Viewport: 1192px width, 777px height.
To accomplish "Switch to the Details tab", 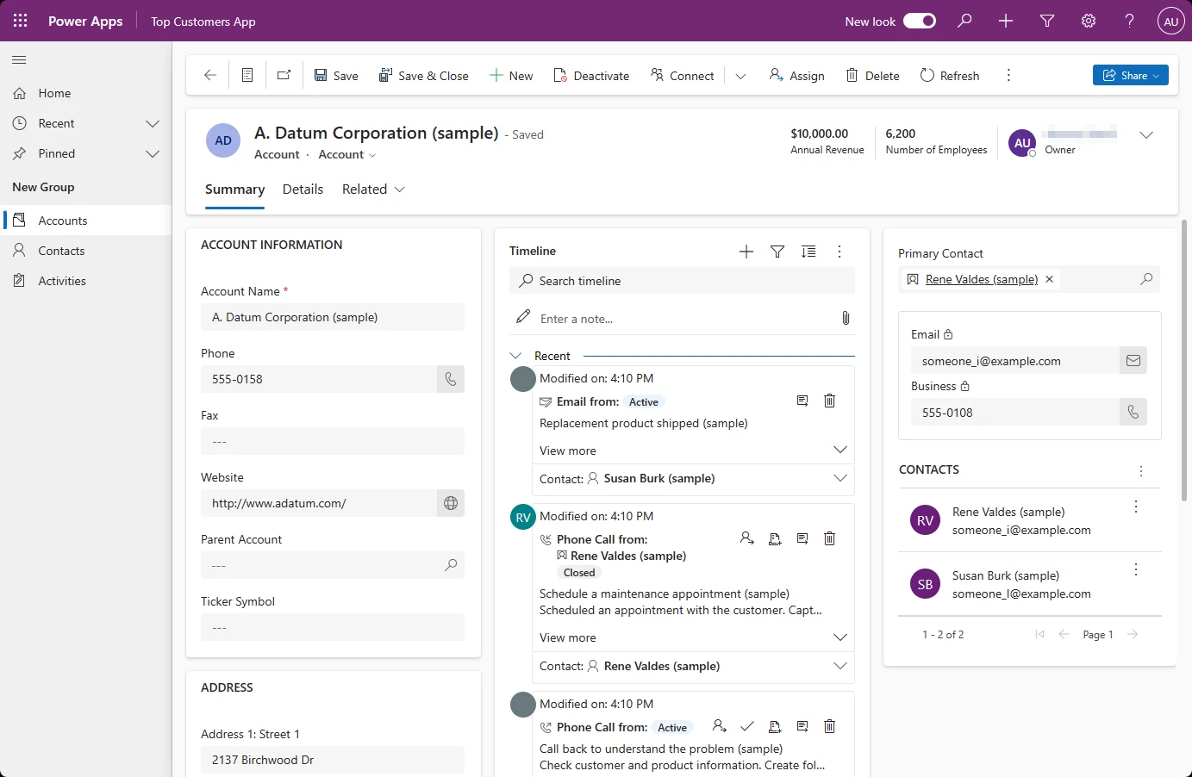I will coord(303,189).
